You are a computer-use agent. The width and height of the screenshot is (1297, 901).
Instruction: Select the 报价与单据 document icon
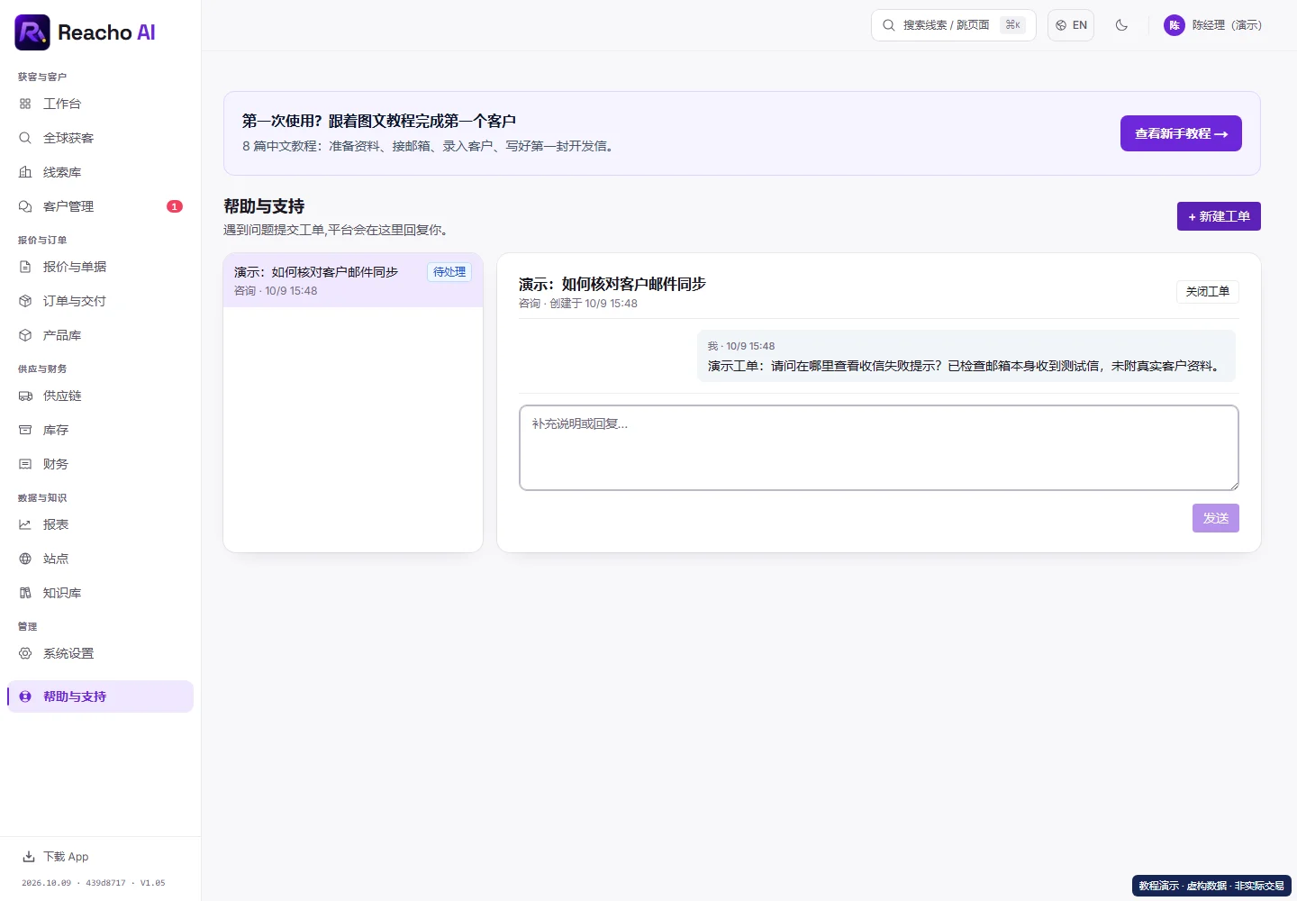click(25, 267)
